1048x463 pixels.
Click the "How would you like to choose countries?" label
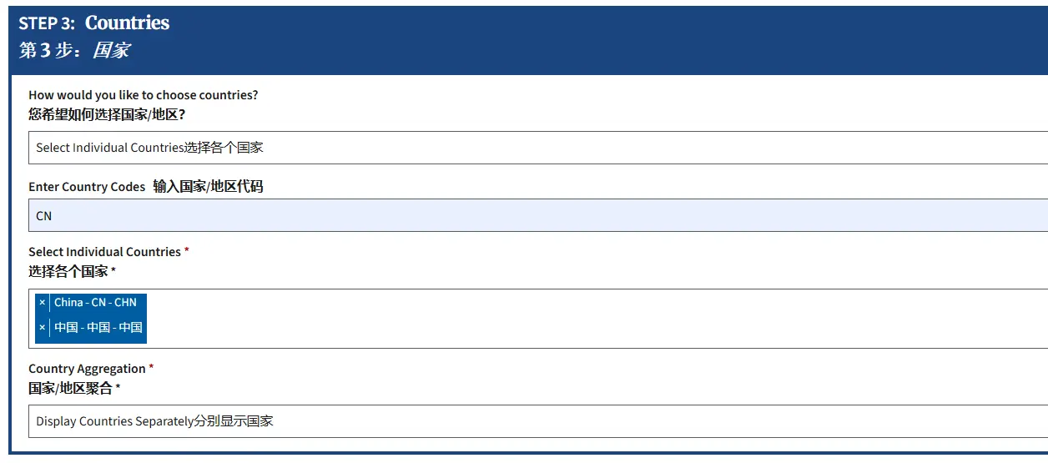[x=144, y=95]
